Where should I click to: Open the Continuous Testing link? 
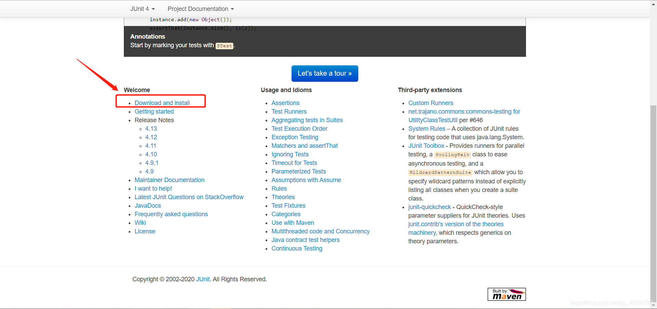click(x=297, y=248)
